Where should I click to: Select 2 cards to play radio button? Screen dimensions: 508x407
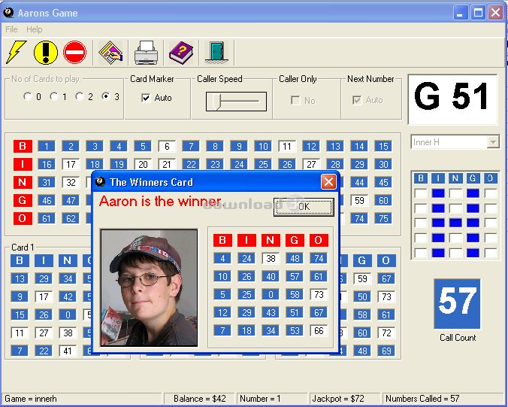(x=79, y=96)
